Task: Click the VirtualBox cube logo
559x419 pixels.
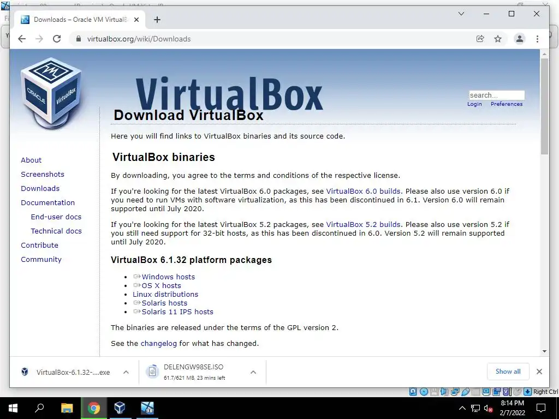Action: pos(51,93)
